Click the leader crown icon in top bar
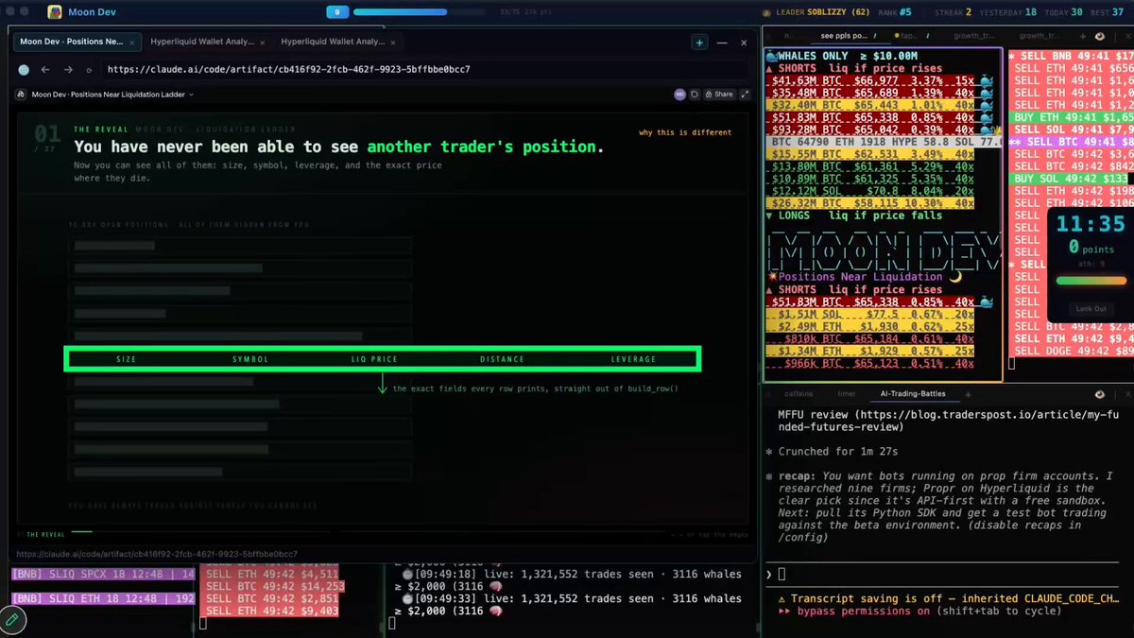The width and height of the screenshot is (1134, 638). tap(768, 12)
